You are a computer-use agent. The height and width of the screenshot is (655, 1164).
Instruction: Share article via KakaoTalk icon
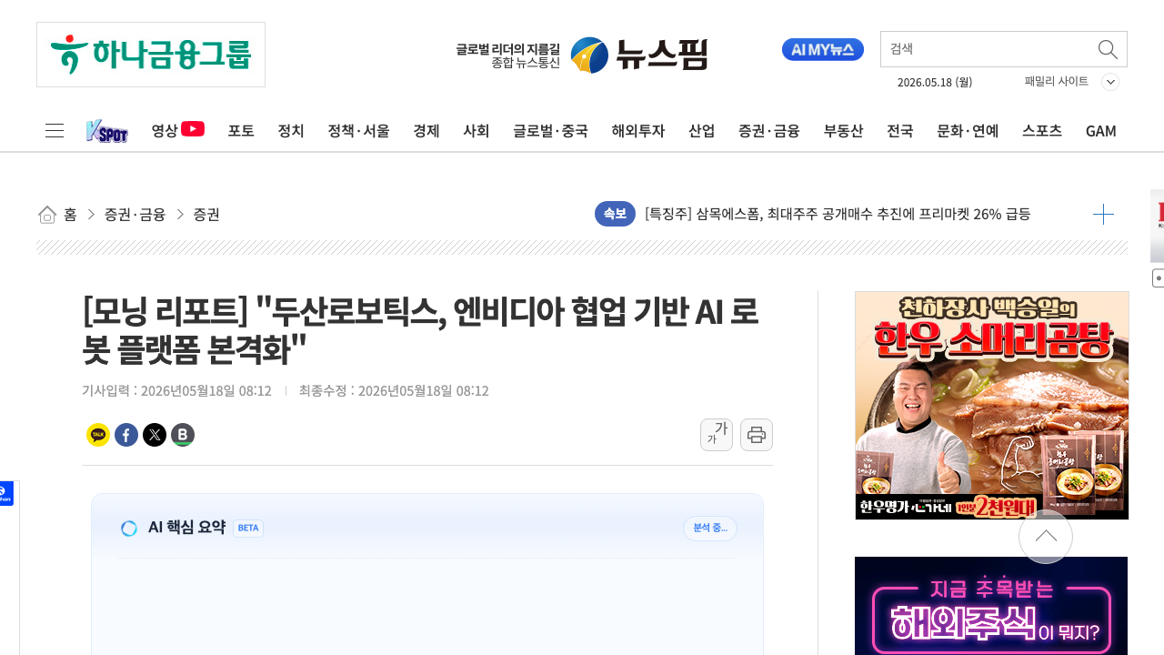point(98,435)
